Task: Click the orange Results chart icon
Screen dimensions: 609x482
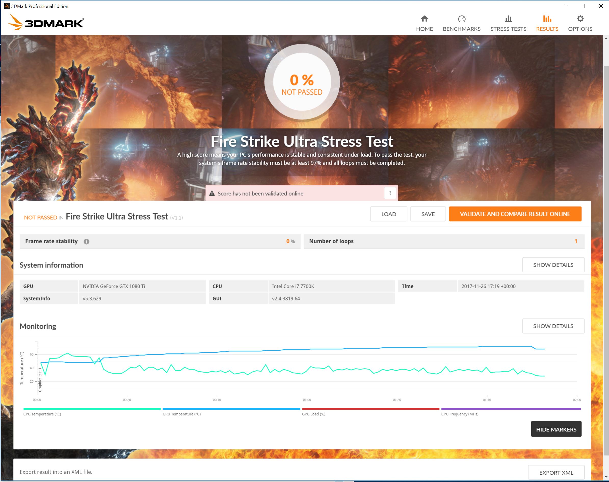Action: (x=547, y=19)
